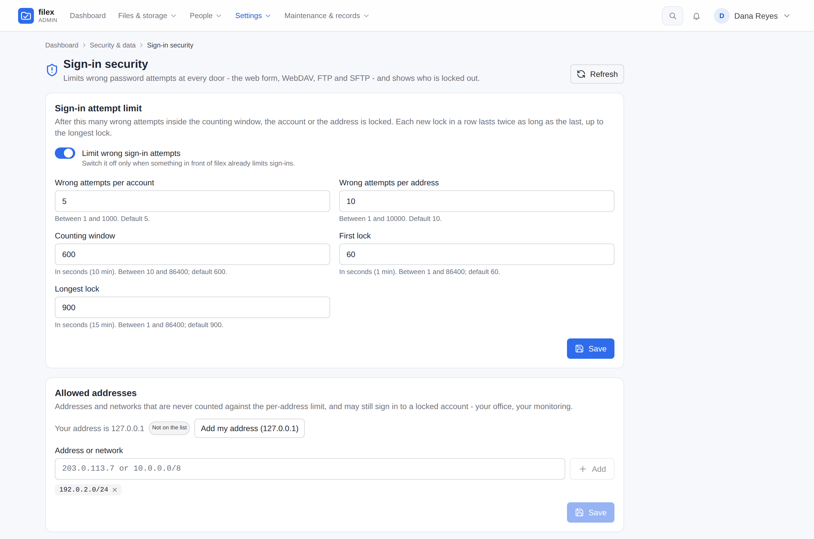Click the First lock input
814x539 pixels.
point(477,254)
